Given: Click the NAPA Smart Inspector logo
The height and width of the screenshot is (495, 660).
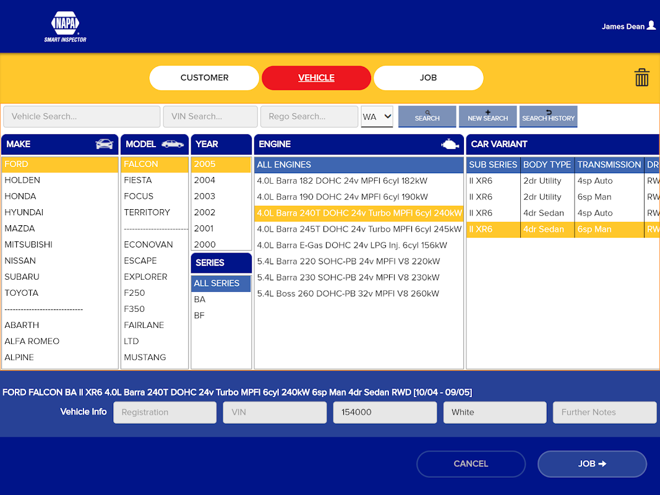Looking at the screenshot, I should click(65, 27).
